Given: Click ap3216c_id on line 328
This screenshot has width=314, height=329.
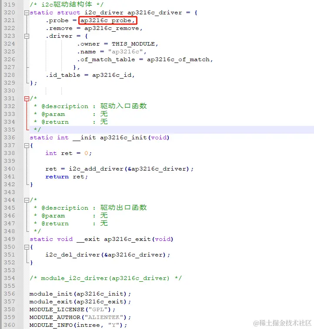Looking at the screenshot, I should (x=112, y=75).
